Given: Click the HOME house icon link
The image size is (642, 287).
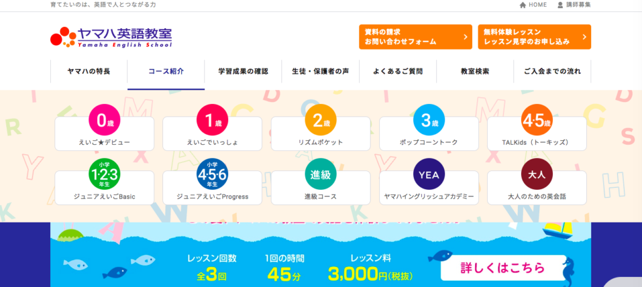Looking at the screenshot, I should pos(533,5).
